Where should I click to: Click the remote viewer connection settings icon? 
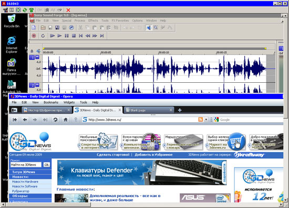[x=5, y=10]
